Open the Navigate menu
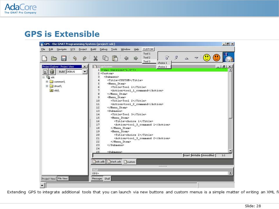 tap(62, 49)
